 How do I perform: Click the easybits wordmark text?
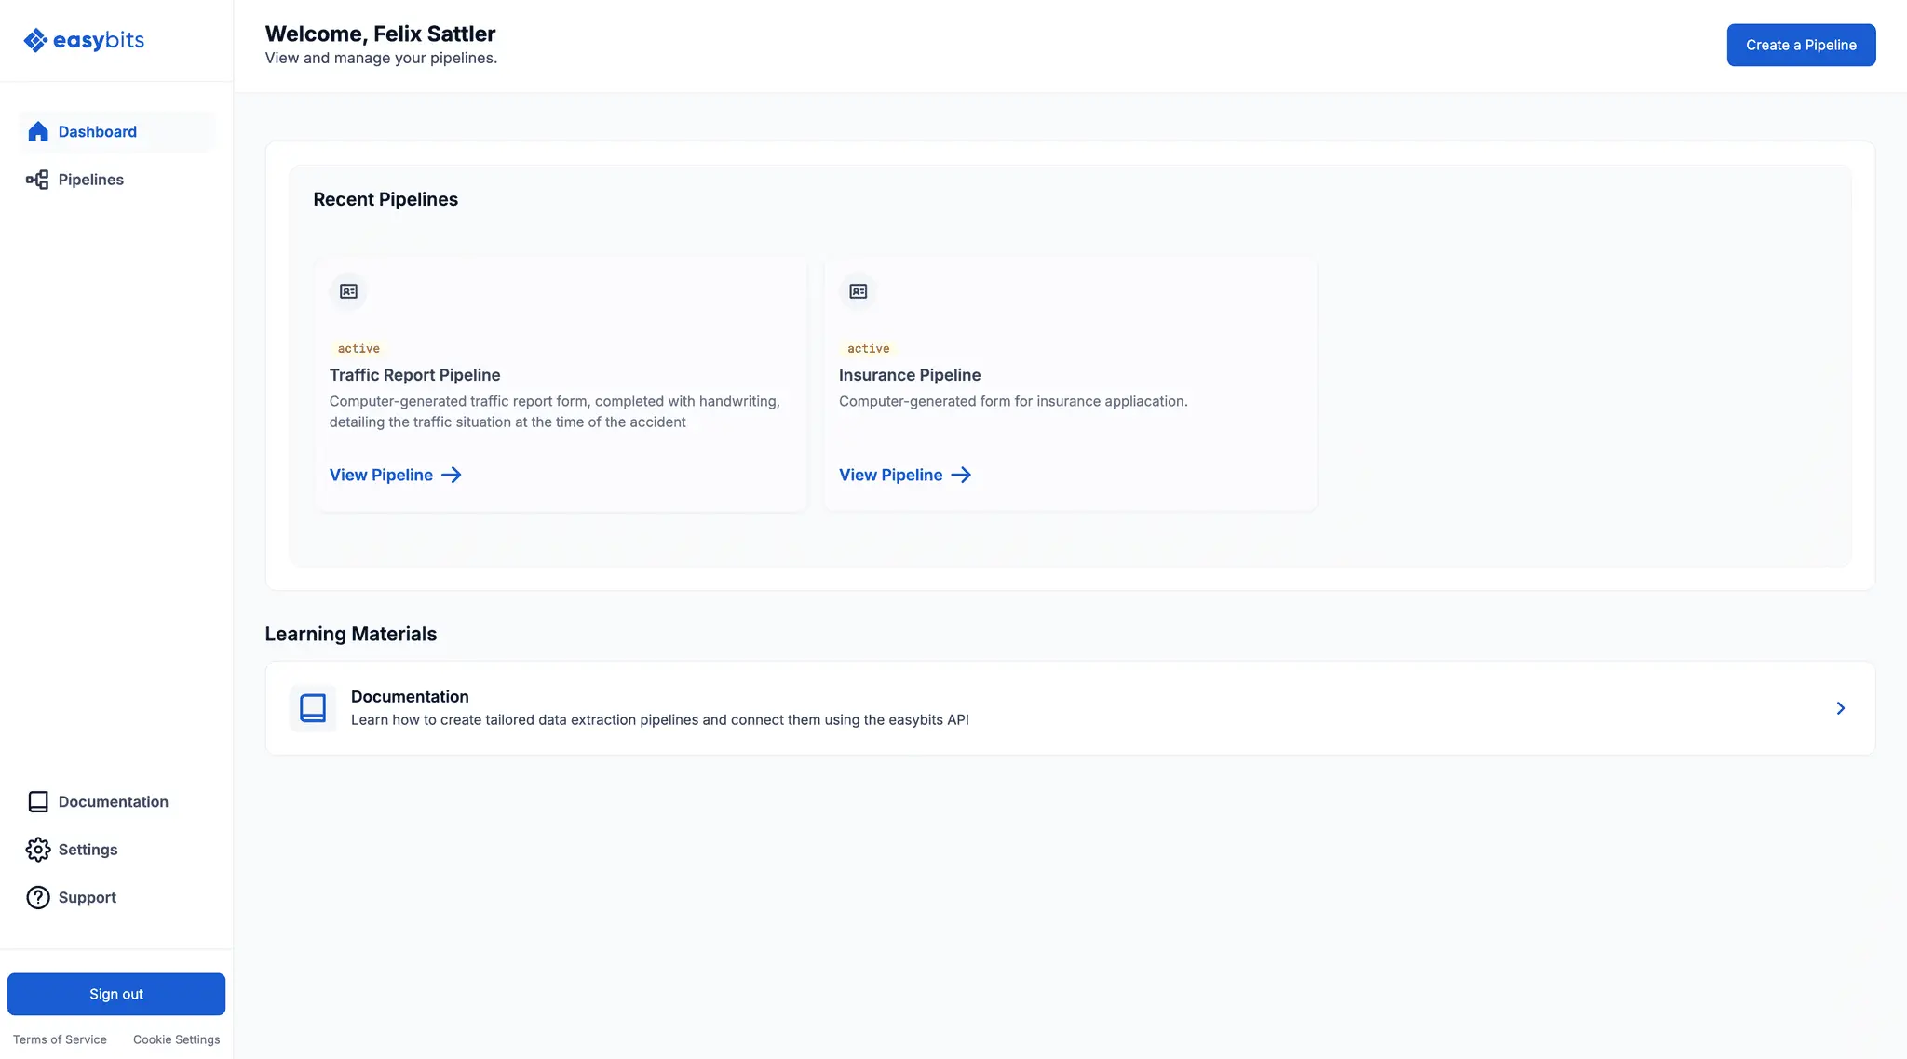[99, 40]
